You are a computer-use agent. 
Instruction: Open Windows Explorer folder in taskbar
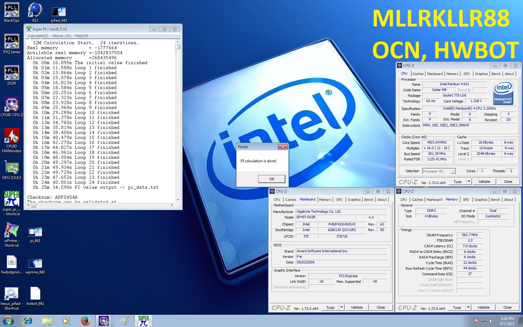47,321
